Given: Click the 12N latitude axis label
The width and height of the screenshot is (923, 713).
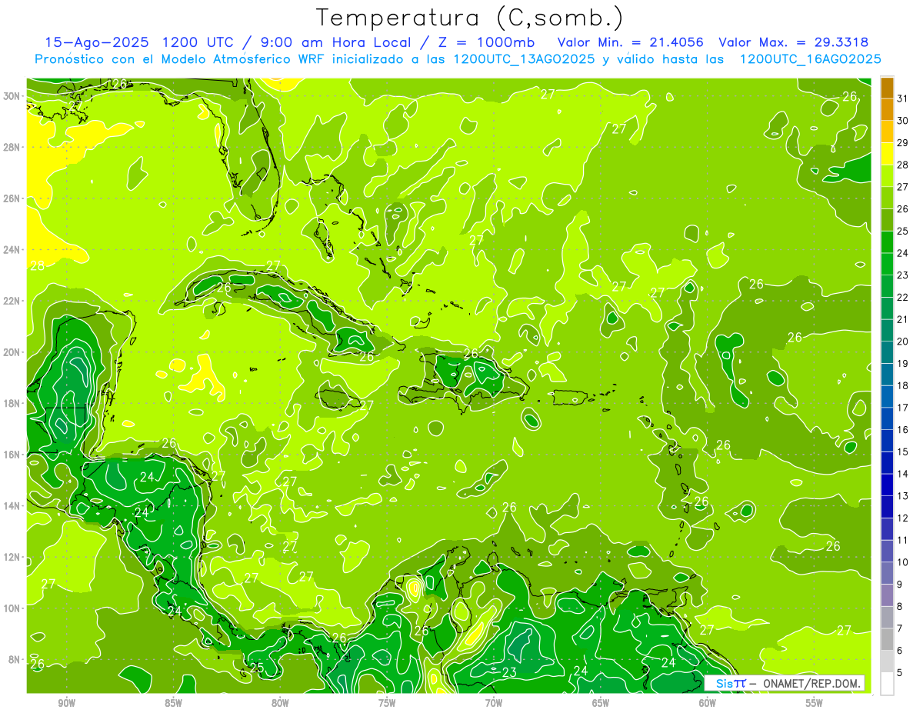Looking at the screenshot, I should [x=12, y=557].
